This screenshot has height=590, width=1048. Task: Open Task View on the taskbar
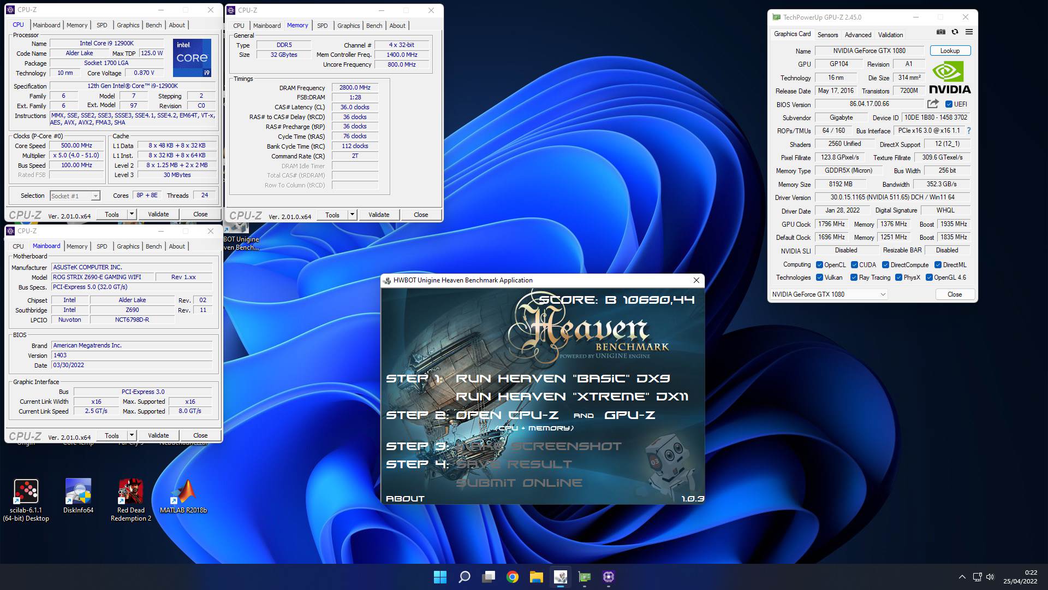pos(489,577)
